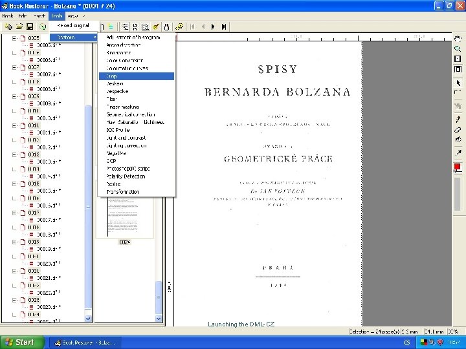The height and width of the screenshot is (349, 466).
Task: Collapse the 0007 tree node
Action: point(14,67)
